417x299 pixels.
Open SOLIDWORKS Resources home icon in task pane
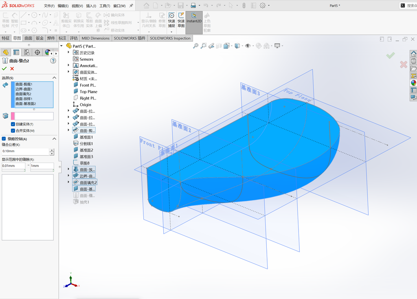(x=413, y=54)
